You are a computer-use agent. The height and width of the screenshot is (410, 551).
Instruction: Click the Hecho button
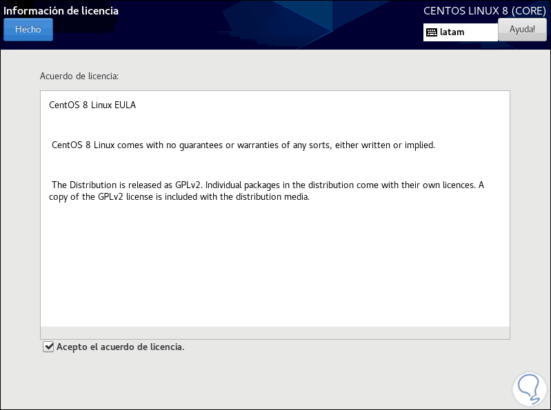[x=28, y=30]
